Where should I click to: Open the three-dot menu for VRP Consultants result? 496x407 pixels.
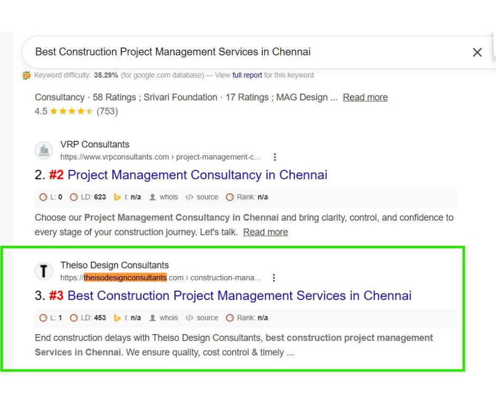[274, 157]
